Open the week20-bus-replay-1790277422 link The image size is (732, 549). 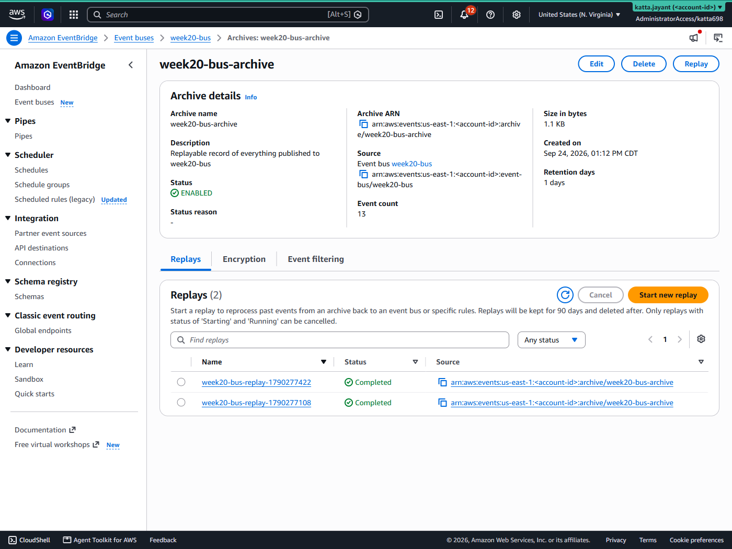pyautogui.click(x=256, y=382)
